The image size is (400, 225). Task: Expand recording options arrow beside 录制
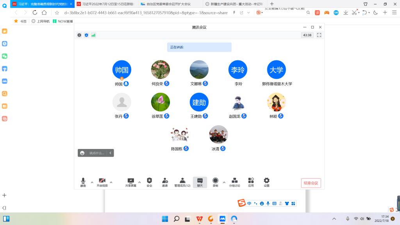pyautogui.click(x=224, y=182)
